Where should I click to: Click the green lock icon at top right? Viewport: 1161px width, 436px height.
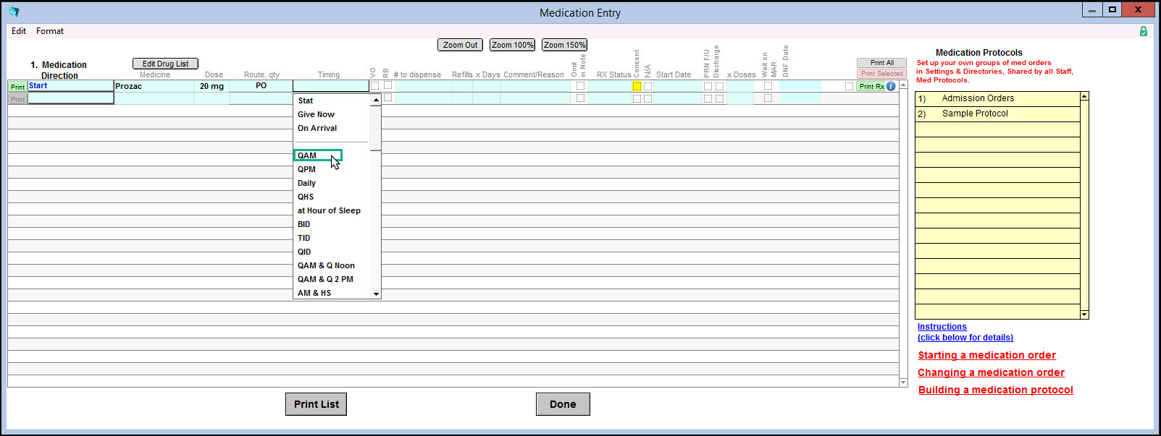point(1143,31)
